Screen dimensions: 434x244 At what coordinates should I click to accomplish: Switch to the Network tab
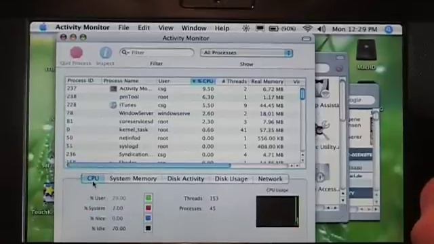[x=270, y=179]
